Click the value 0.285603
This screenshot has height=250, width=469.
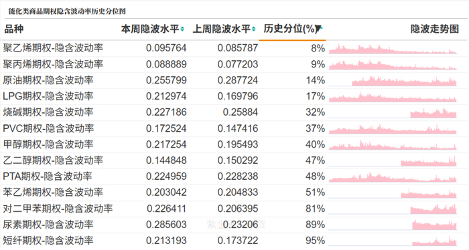pos(166,225)
